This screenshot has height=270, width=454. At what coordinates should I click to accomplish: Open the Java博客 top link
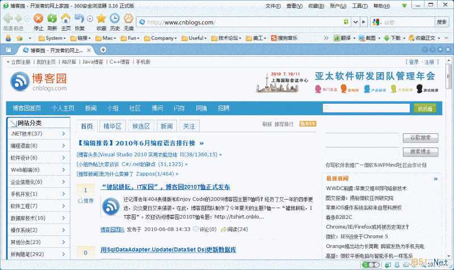click(x=93, y=62)
